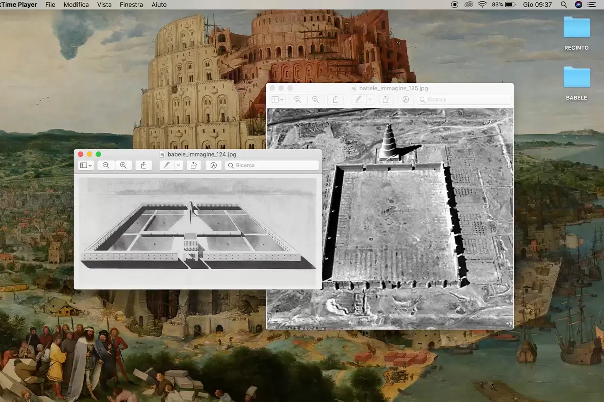Image resolution: width=604 pixels, height=402 pixels.
Task: Share the babele_immagine_125.jpg image
Action: (336, 99)
